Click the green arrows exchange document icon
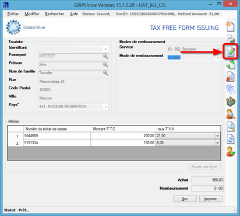 pos(231,64)
